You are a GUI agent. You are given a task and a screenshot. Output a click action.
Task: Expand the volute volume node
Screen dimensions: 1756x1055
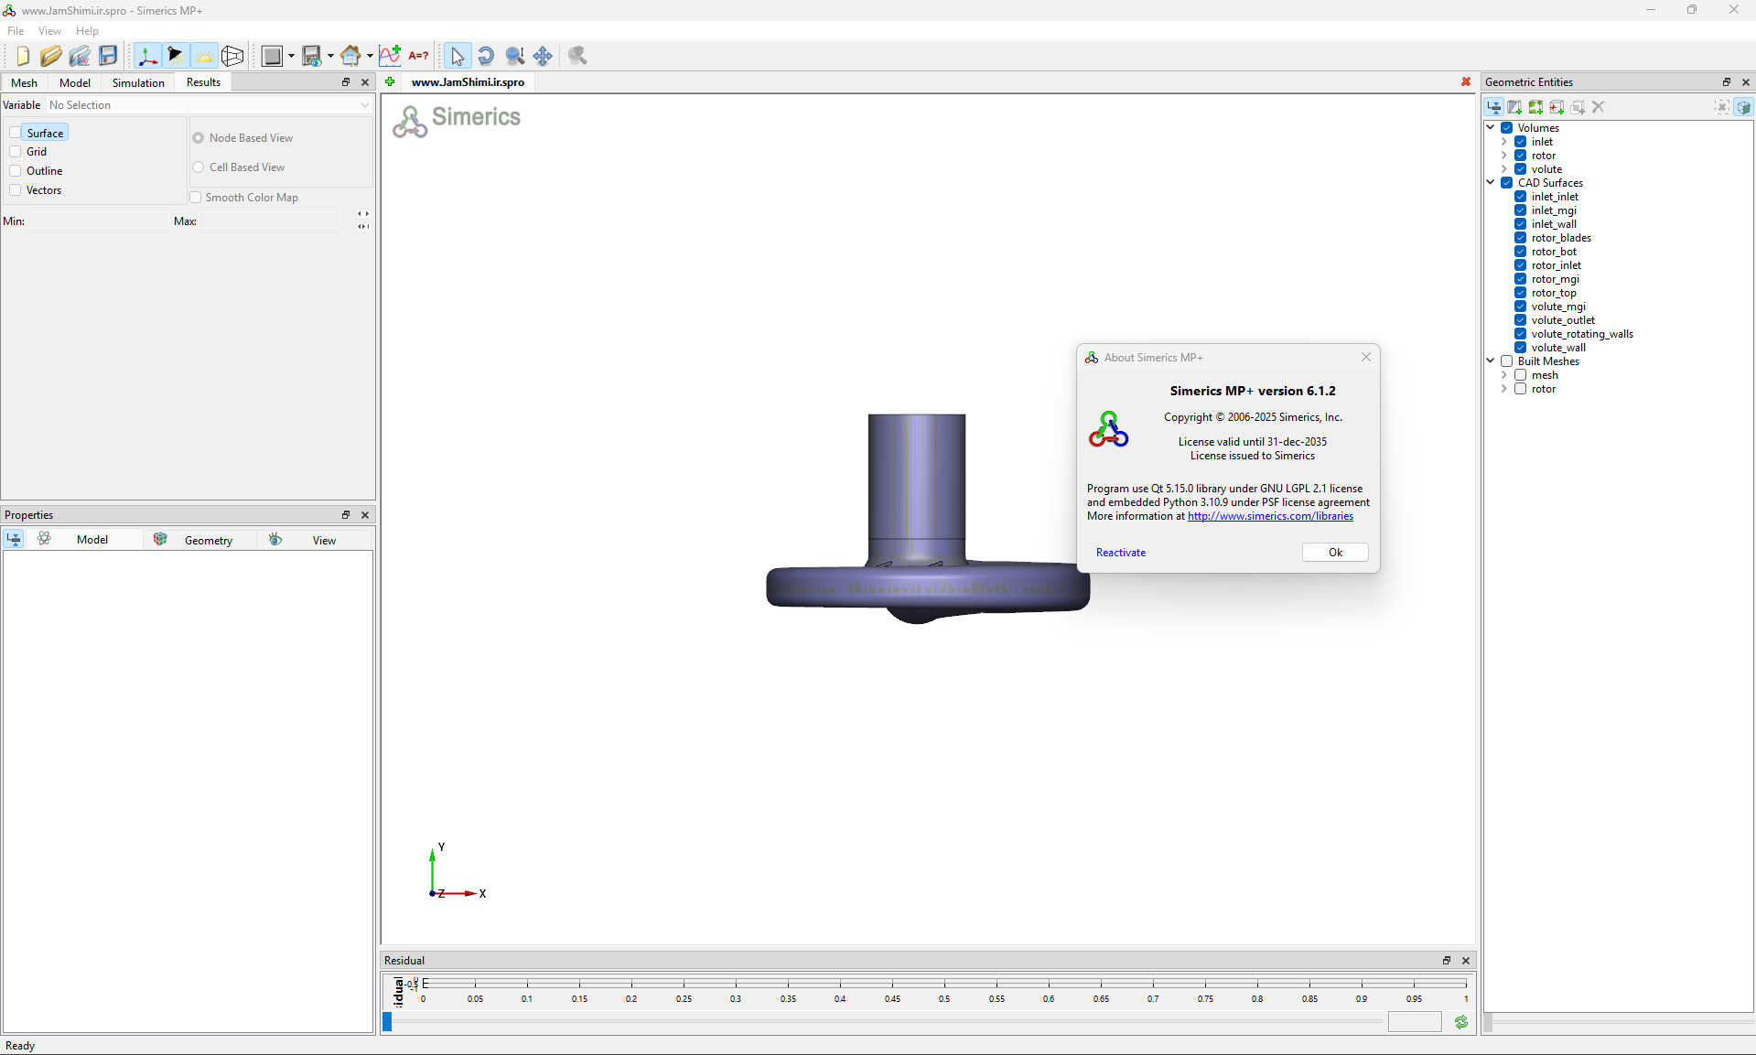pos(1504,169)
